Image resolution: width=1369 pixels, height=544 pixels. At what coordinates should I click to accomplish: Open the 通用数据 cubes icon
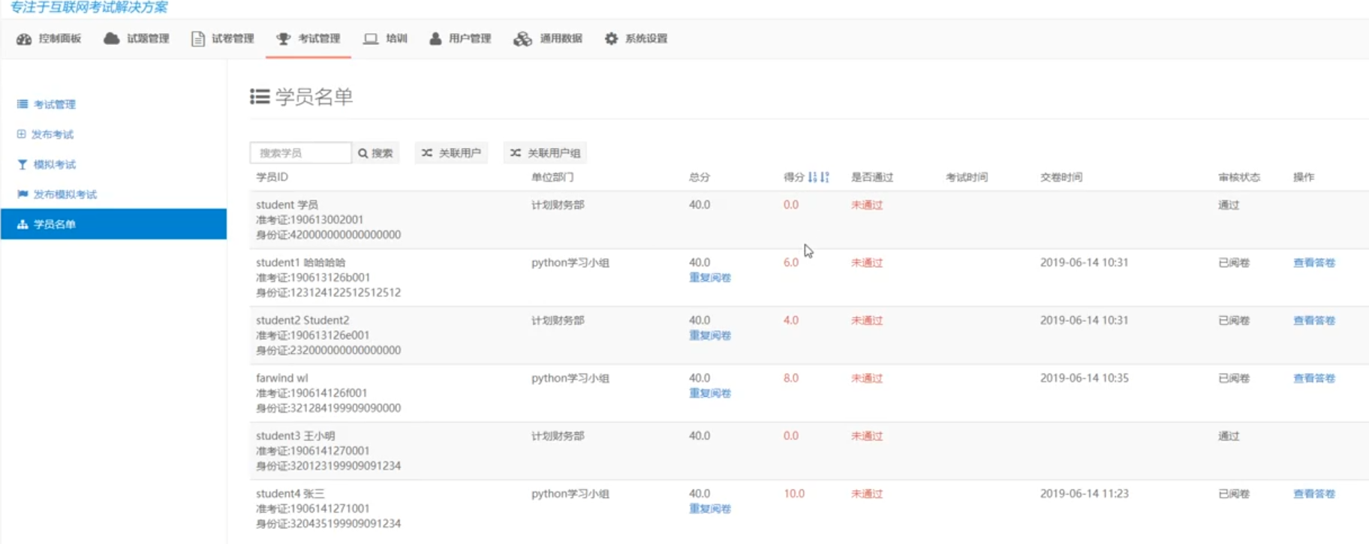[522, 39]
